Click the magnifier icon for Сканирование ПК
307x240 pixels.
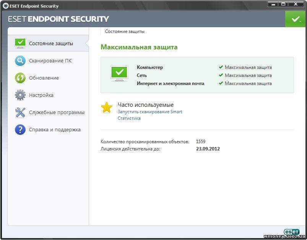(x=20, y=60)
